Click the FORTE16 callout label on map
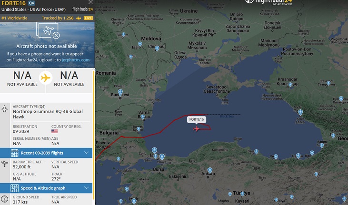Image resolution: width=348 pixels, height=205 pixels. click(197, 119)
